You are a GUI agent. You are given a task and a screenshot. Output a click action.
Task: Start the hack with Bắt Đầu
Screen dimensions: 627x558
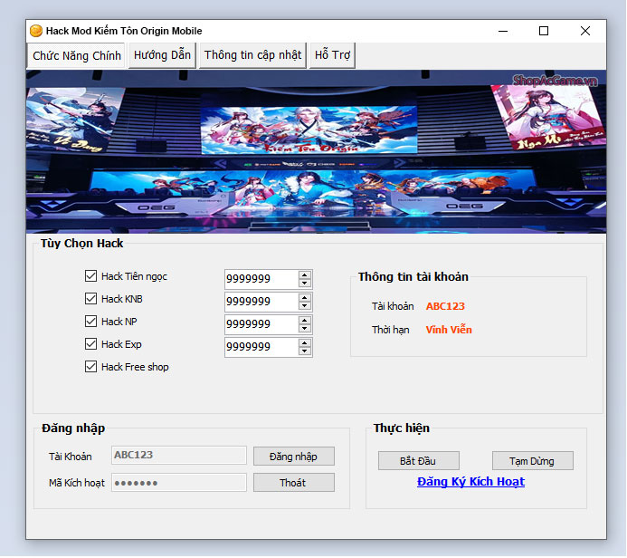(x=419, y=461)
